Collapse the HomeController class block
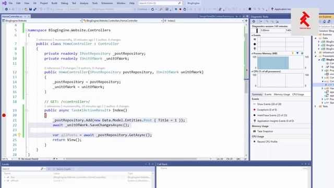 26,44
